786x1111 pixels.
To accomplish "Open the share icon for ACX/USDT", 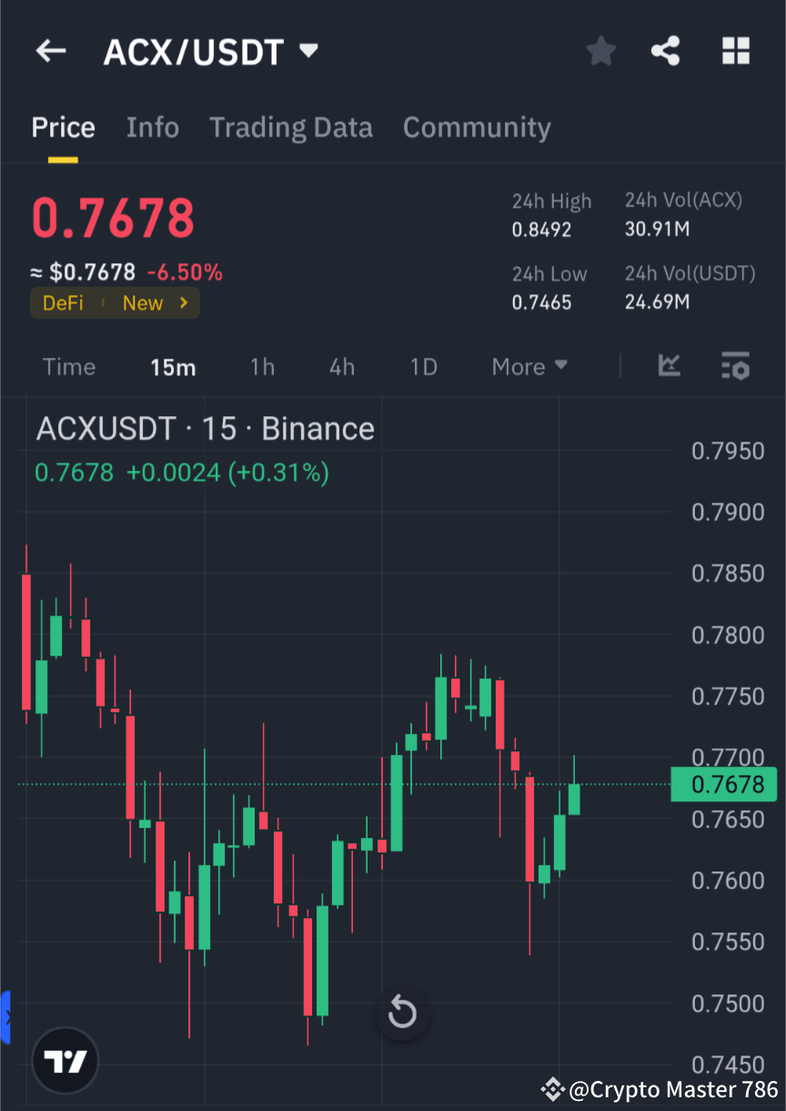I will coord(666,51).
